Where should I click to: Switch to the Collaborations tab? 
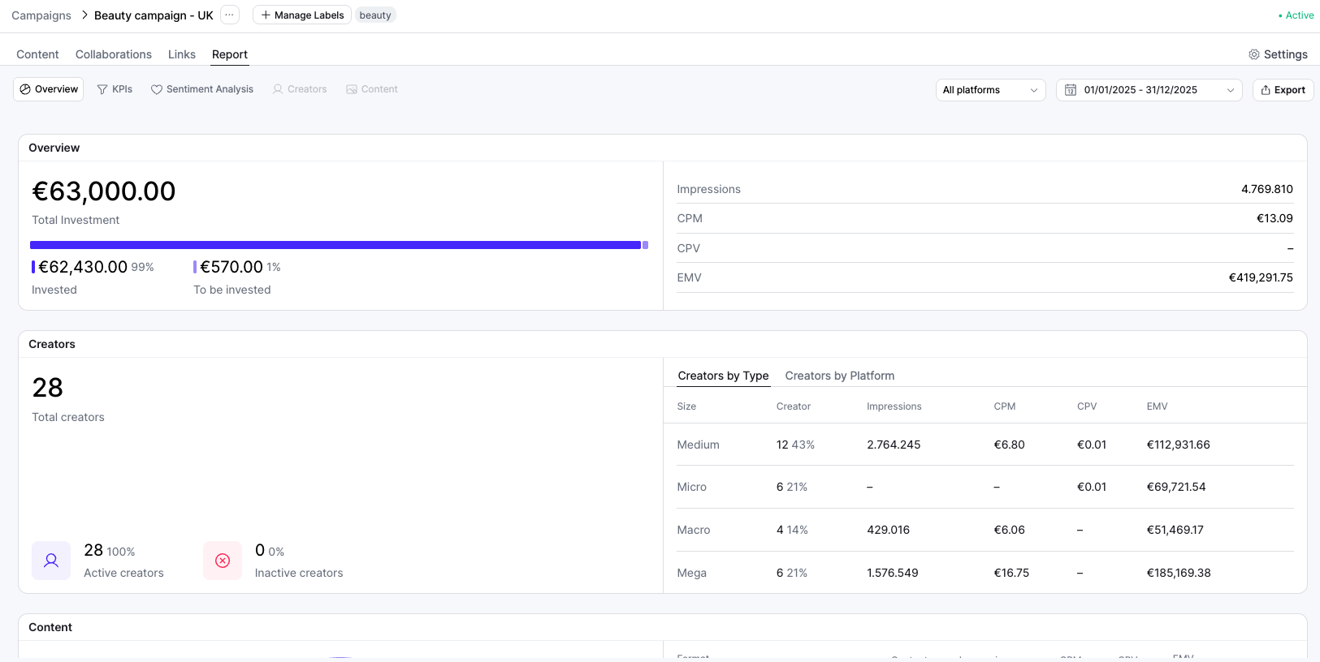114,54
